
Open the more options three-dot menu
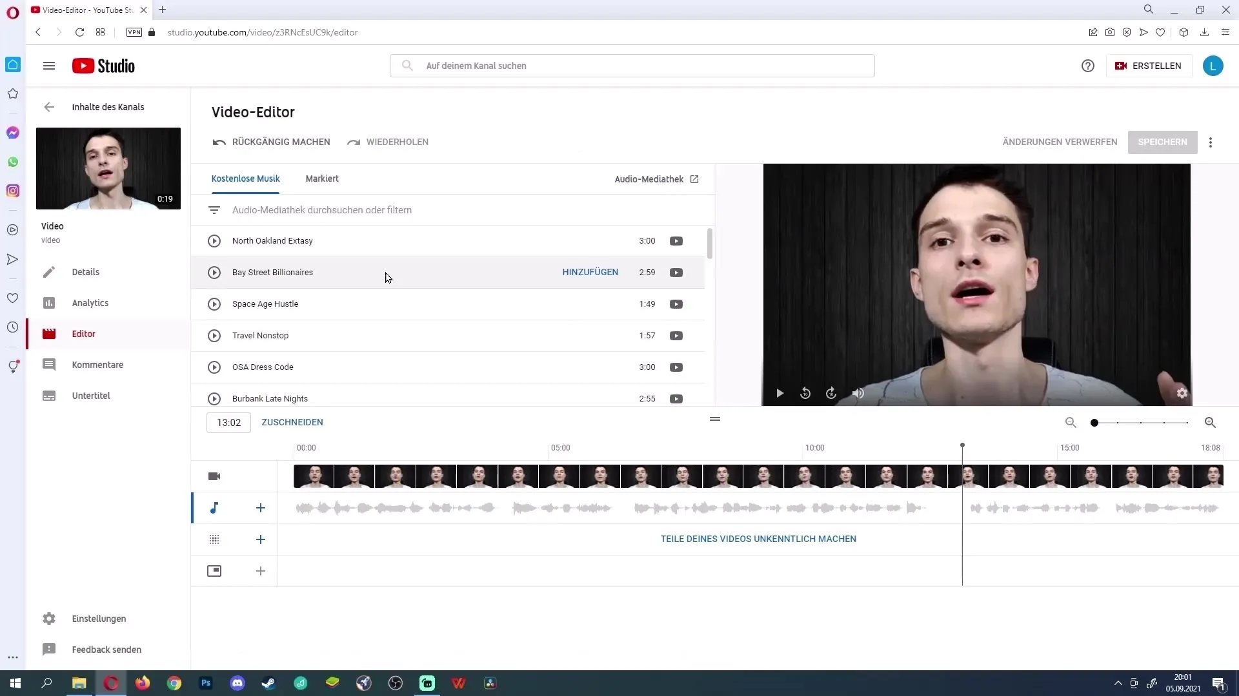click(1211, 142)
